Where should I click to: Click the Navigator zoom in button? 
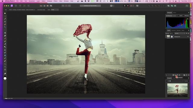point(184,81)
